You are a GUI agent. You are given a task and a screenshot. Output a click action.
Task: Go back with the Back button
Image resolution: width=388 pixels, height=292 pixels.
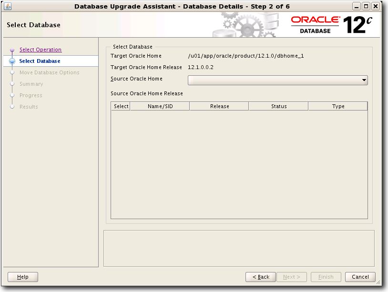(x=261, y=277)
